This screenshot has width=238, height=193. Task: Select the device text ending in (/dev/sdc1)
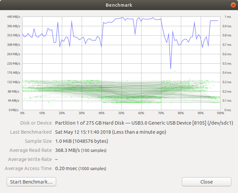(x=144, y=123)
